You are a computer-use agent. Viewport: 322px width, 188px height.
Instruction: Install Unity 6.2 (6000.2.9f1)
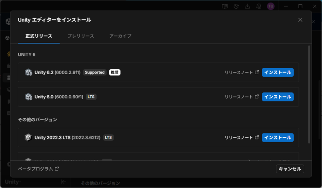click(x=278, y=72)
